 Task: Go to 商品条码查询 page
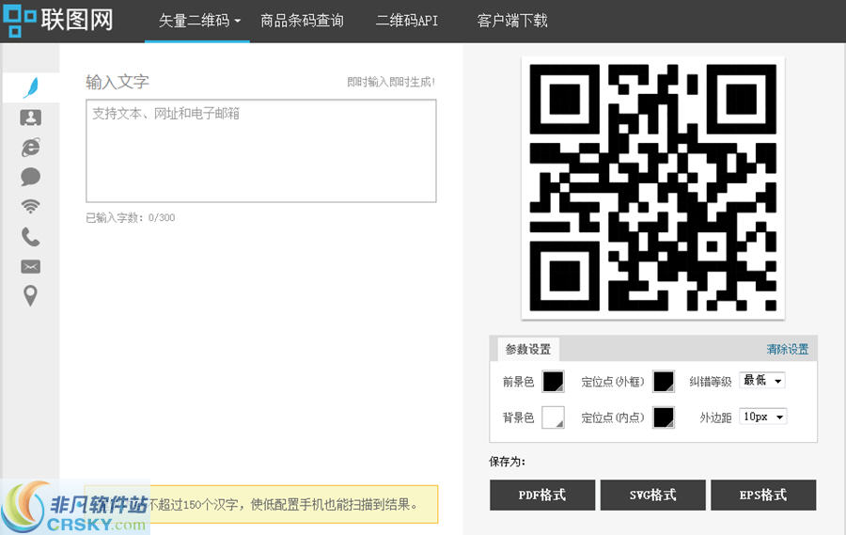click(x=302, y=21)
